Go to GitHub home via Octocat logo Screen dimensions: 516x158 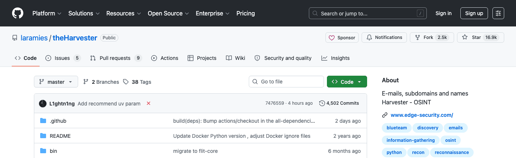coord(18,13)
